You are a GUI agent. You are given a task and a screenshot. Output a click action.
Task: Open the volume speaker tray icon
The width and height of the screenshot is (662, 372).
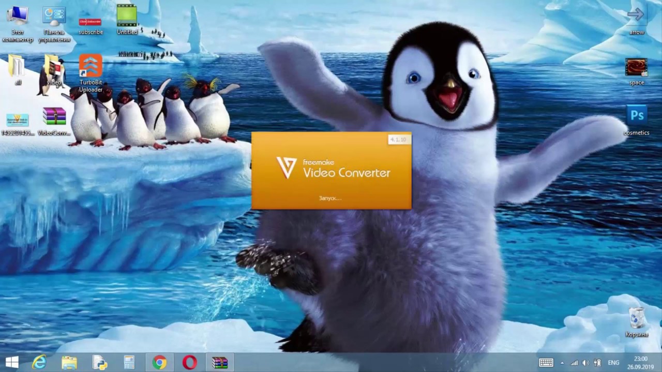point(585,363)
